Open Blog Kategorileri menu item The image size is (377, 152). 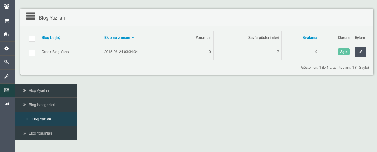42,105
